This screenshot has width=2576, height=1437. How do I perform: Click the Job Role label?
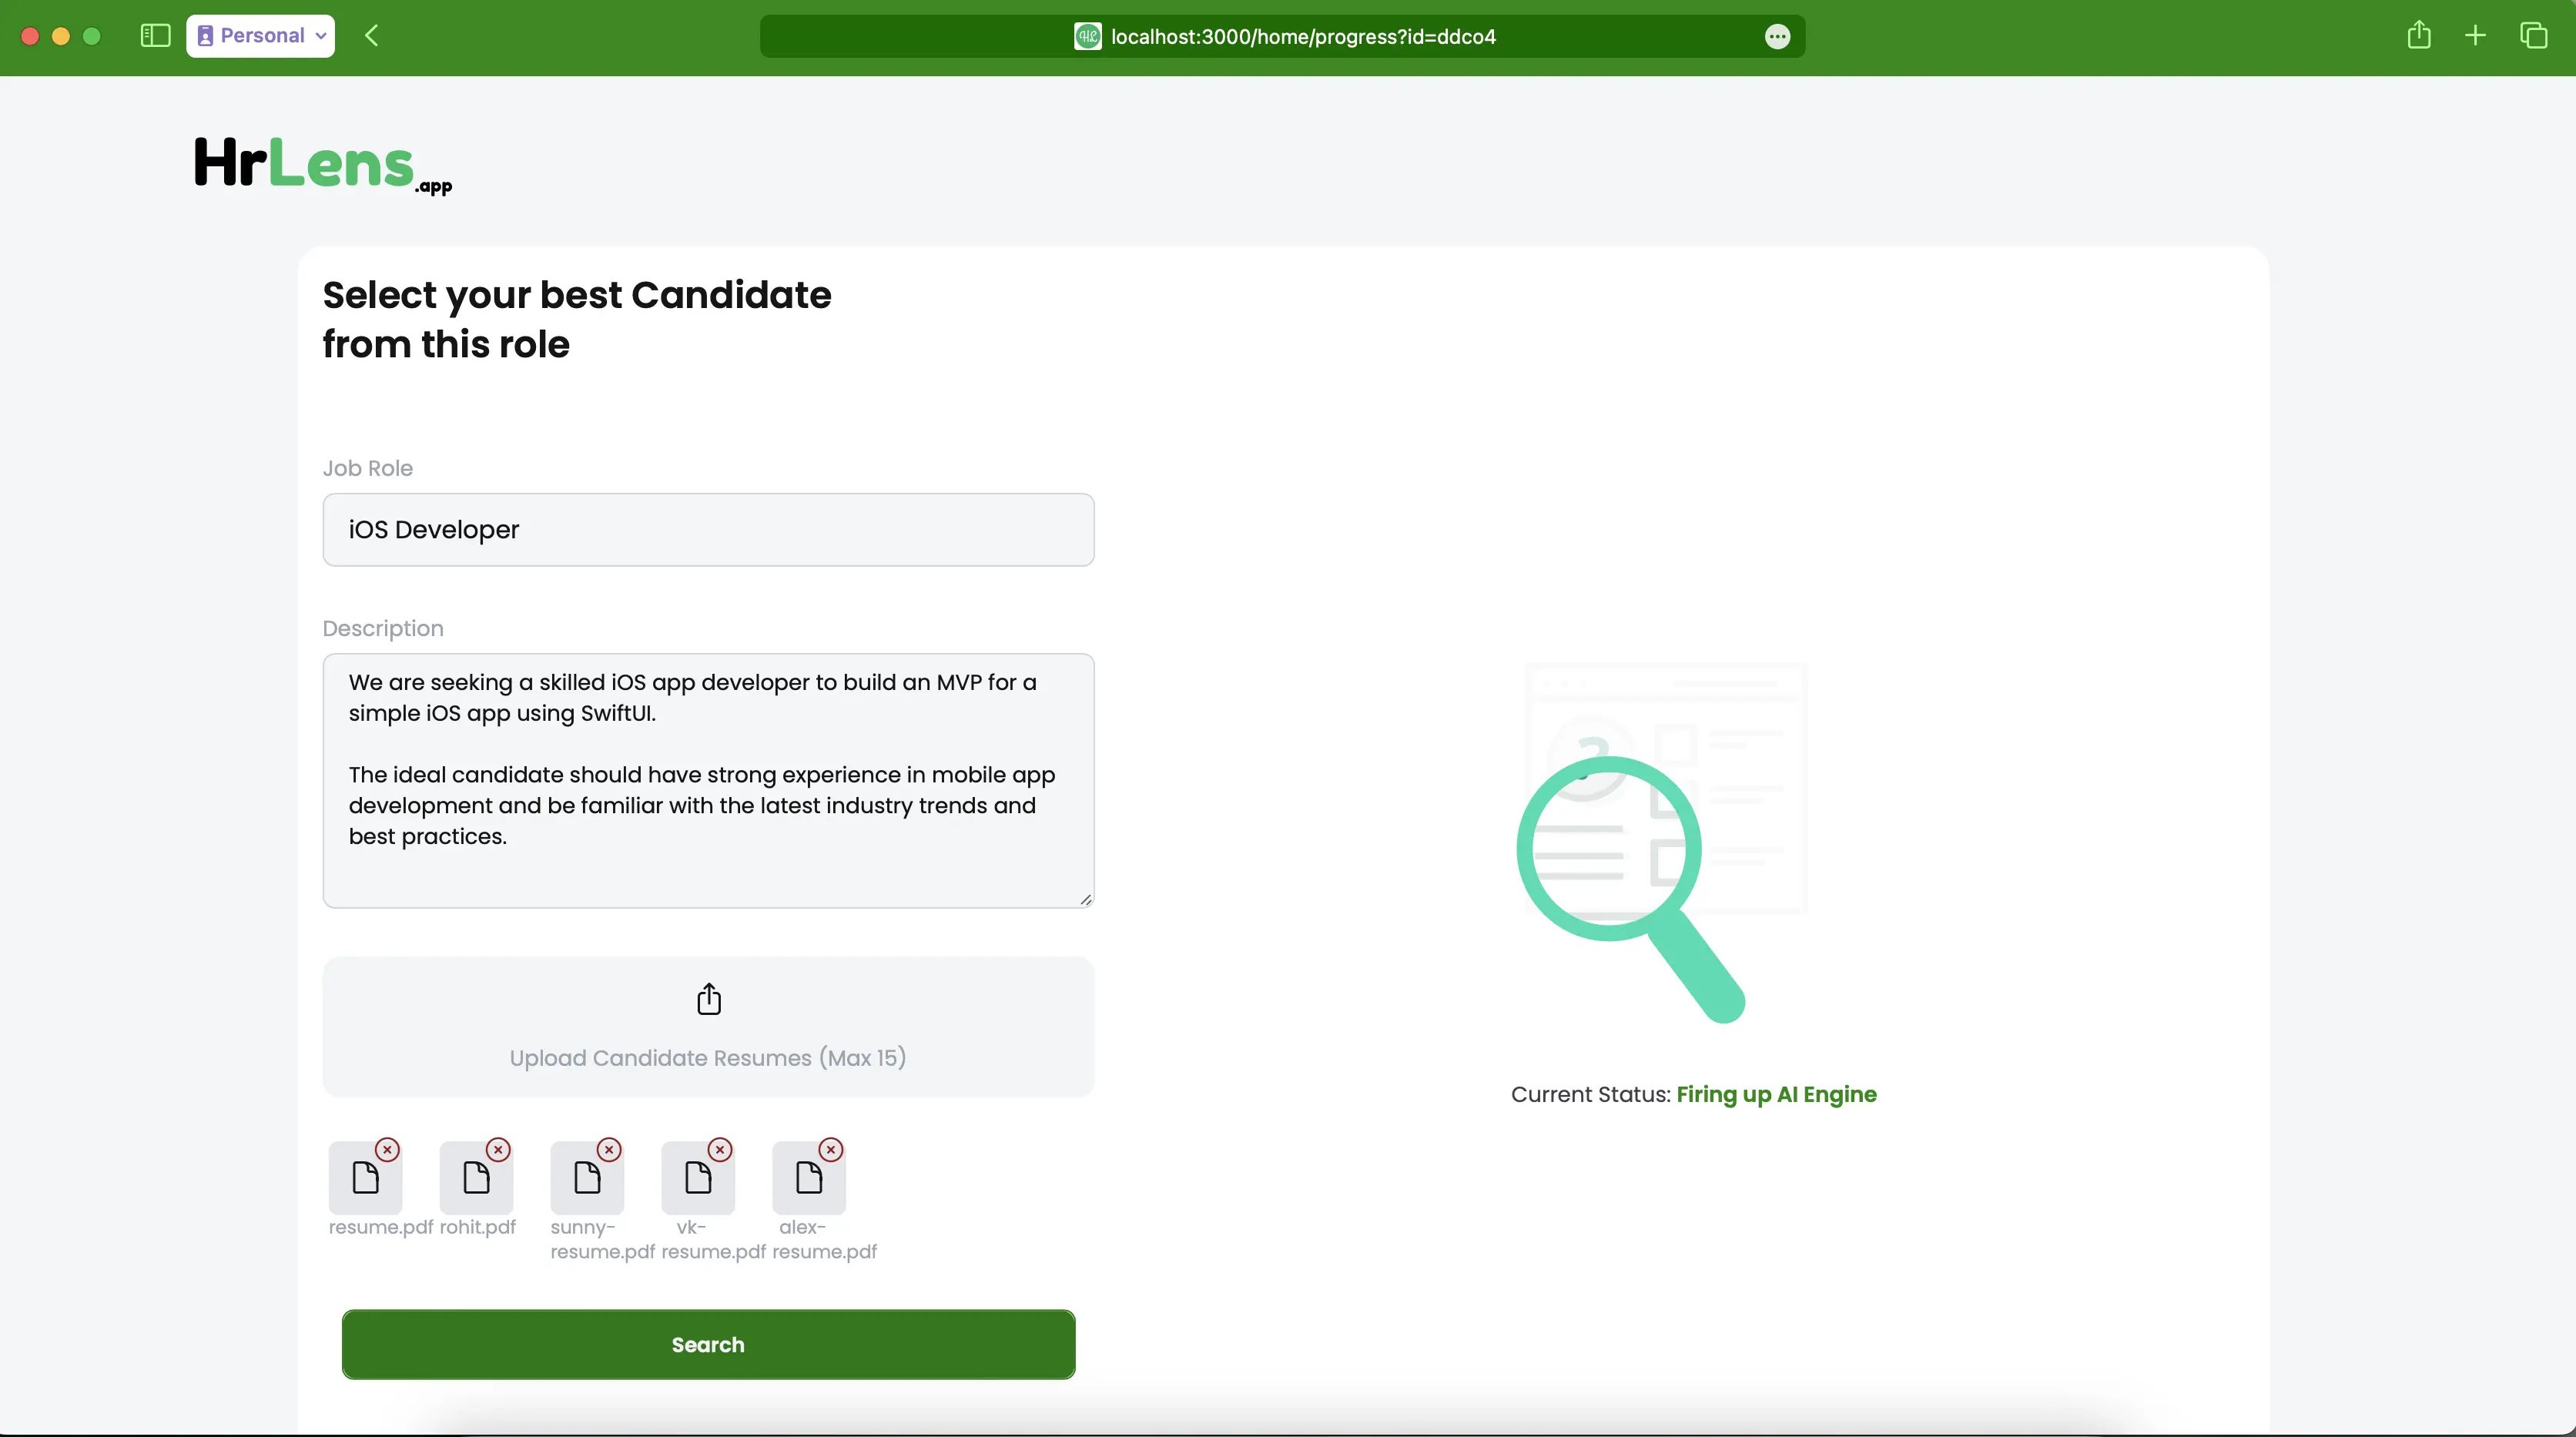pos(367,468)
